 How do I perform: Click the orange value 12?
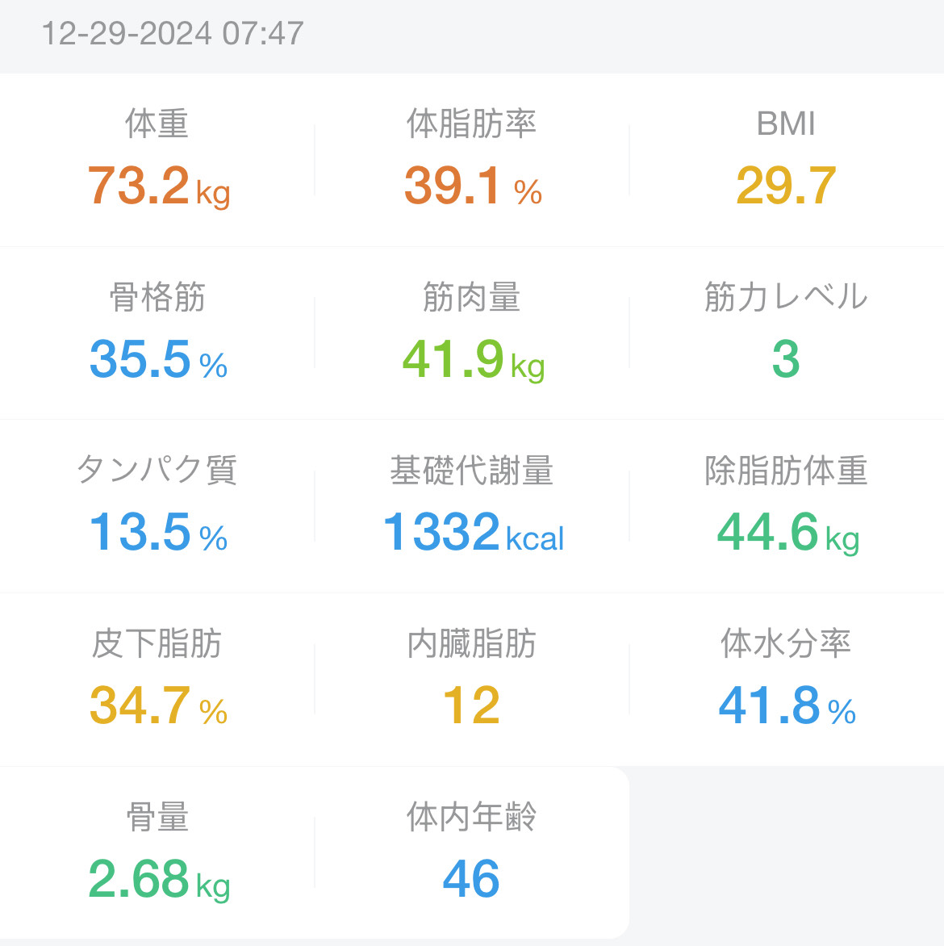(x=472, y=705)
